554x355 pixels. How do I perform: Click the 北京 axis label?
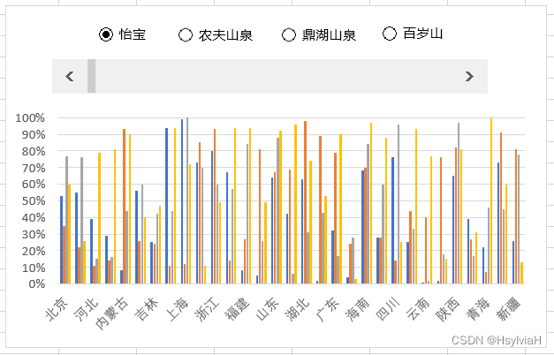pos(57,309)
